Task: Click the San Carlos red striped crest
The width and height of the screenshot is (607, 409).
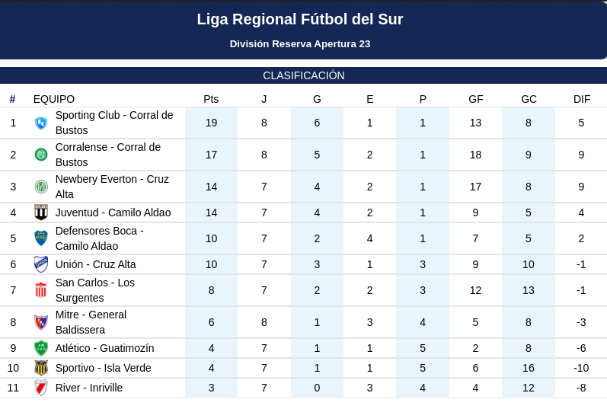Action: point(41,290)
